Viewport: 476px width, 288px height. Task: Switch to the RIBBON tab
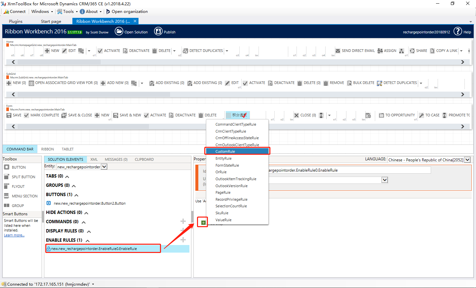(x=48, y=149)
